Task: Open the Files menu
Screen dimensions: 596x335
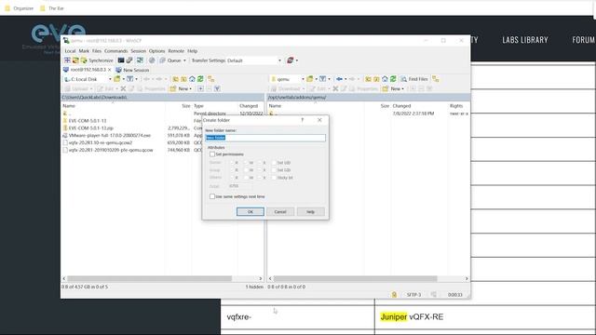Action: tap(97, 51)
